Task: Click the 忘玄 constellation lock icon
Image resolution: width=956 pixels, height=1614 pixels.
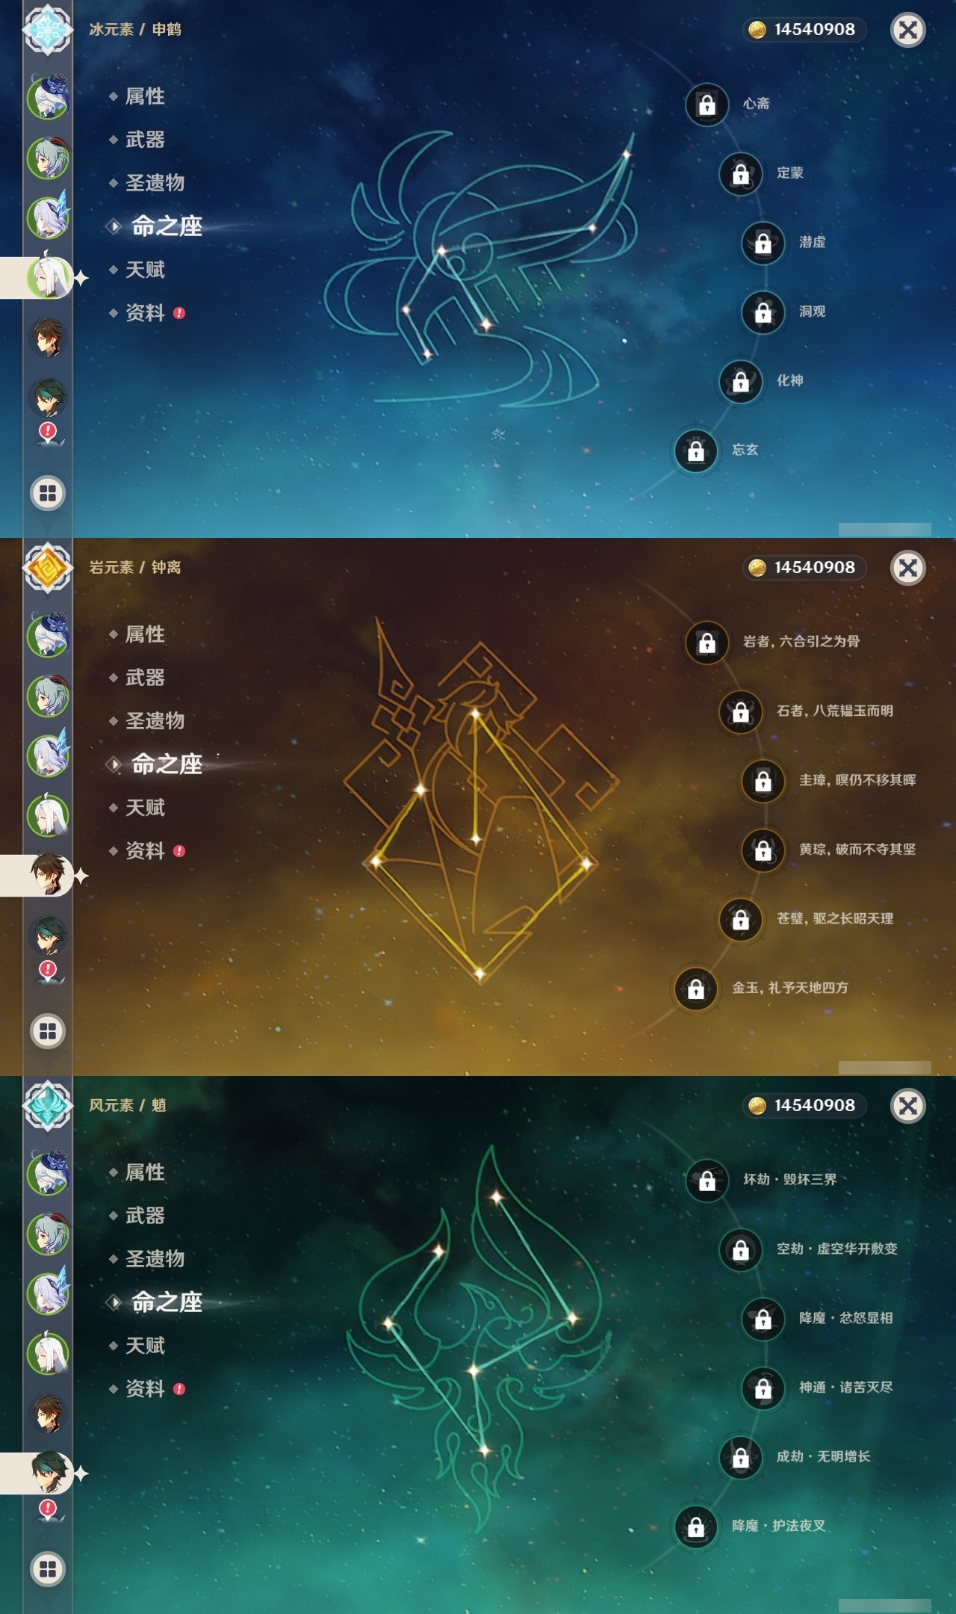Action: tap(695, 451)
